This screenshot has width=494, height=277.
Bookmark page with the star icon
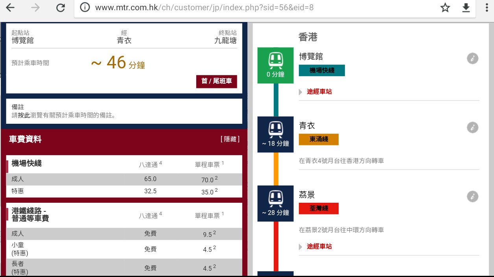(x=445, y=7)
